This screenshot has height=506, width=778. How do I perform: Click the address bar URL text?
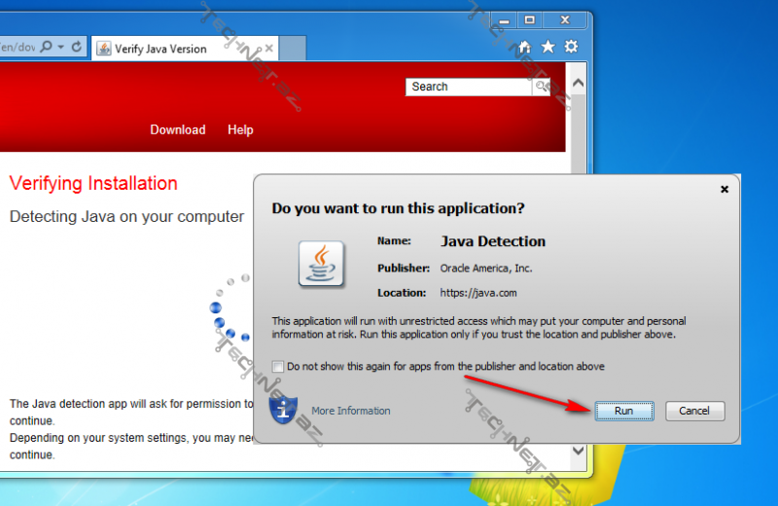pos(18,47)
